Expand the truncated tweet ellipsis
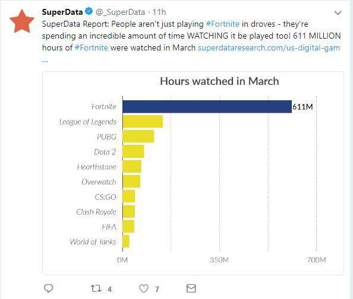This screenshot has height=299, width=353. (x=45, y=61)
